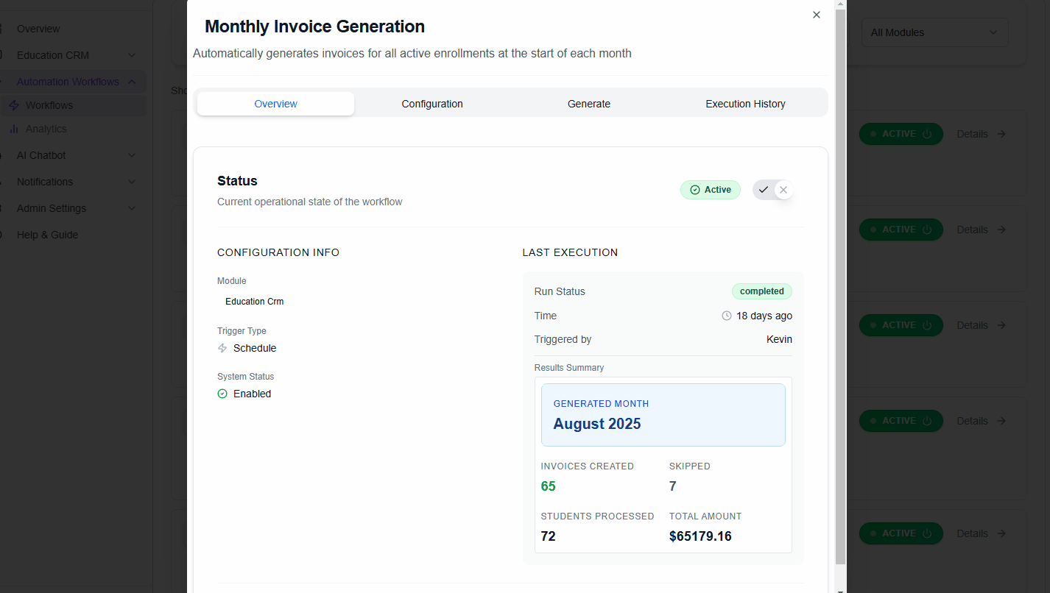
Task: Open the All Modules dropdown
Action: click(934, 32)
